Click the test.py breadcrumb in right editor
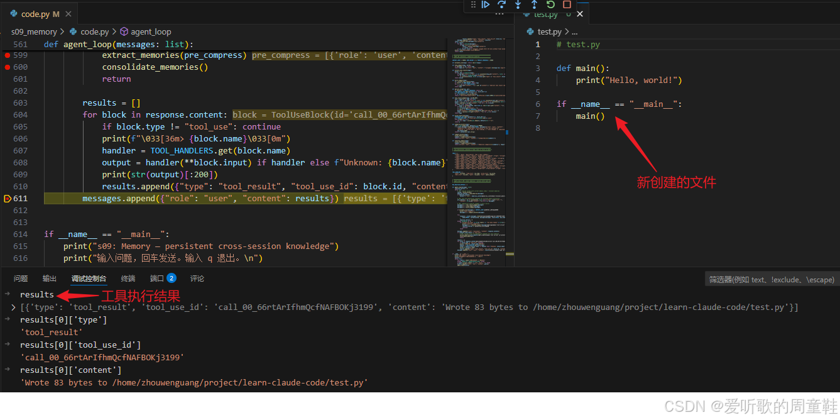 [550, 31]
